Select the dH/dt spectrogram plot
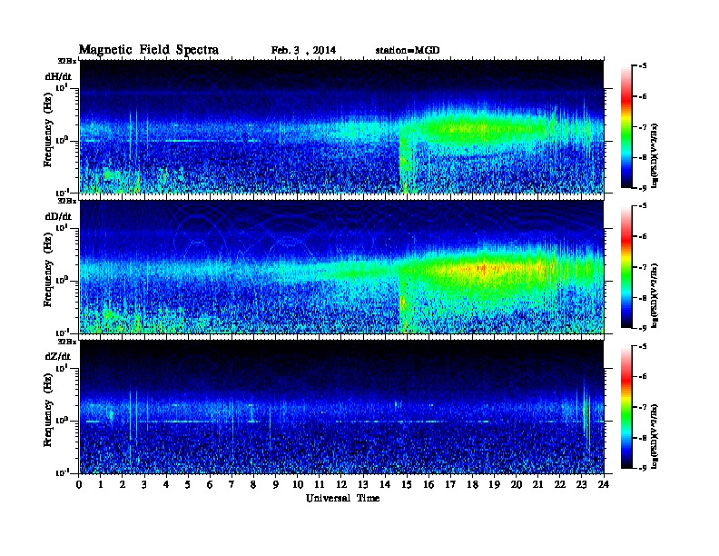The image size is (719, 556). point(341,126)
